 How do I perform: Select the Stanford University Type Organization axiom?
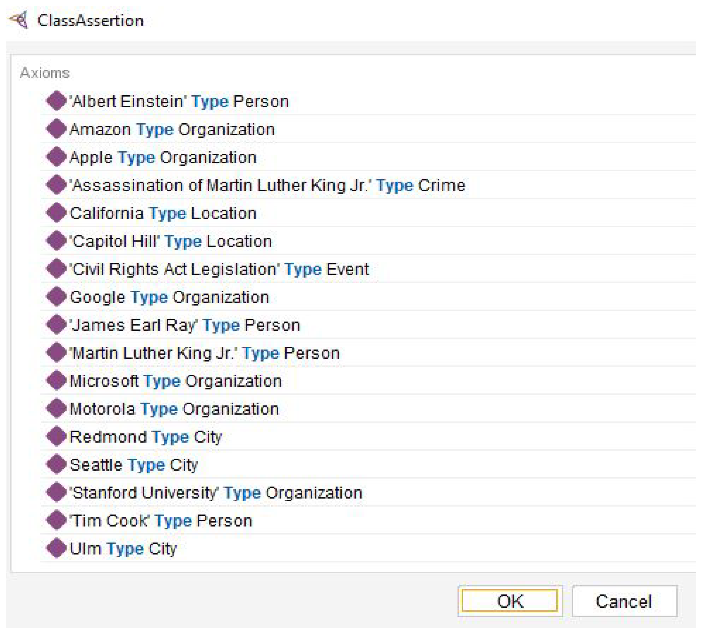pyautogui.click(x=216, y=493)
